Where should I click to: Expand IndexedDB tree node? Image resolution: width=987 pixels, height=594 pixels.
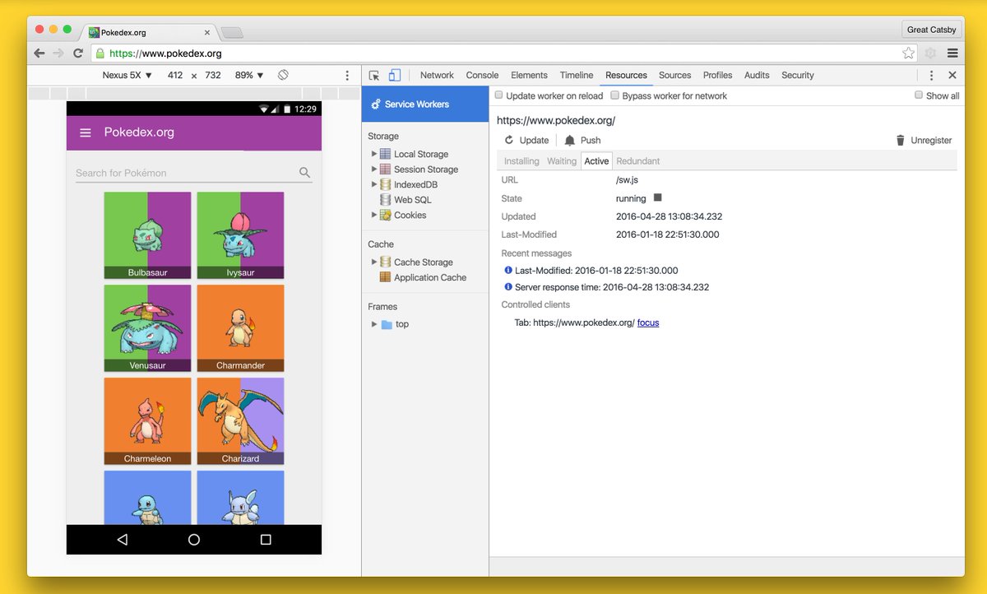tap(374, 184)
